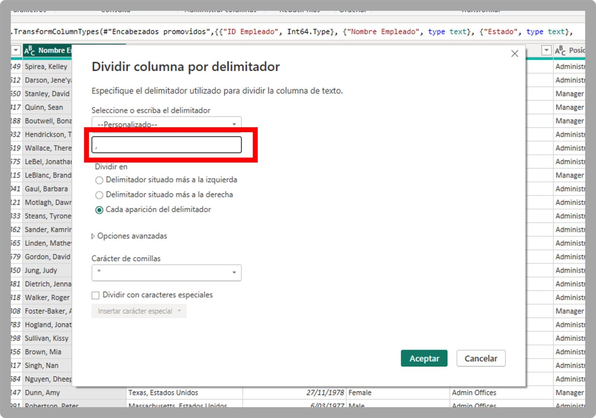The width and height of the screenshot is (596, 418).
Task: Select Delimitador situado más a la izquierda
Action: coord(99,180)
